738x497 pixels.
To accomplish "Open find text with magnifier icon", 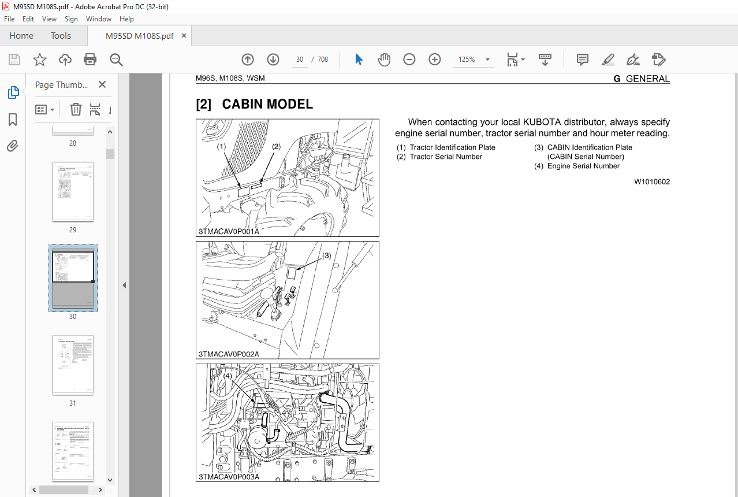I will pyautogui.click(x=116, y=60).
